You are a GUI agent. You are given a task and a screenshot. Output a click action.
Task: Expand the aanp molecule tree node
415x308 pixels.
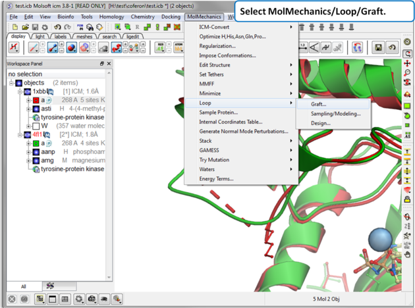[28, 152]
